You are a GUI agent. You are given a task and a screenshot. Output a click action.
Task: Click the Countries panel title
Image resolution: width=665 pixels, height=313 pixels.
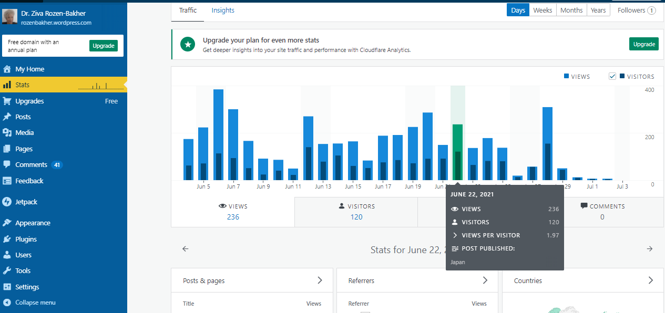pyautogui.click(x=528, y=281)
